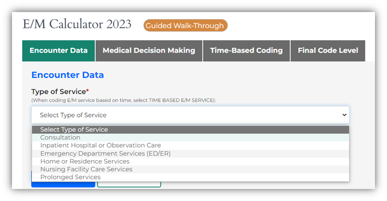Screen dimensions: 387x201
Task: Click the Type of Service combo box
Action: (x=190, y=115)
